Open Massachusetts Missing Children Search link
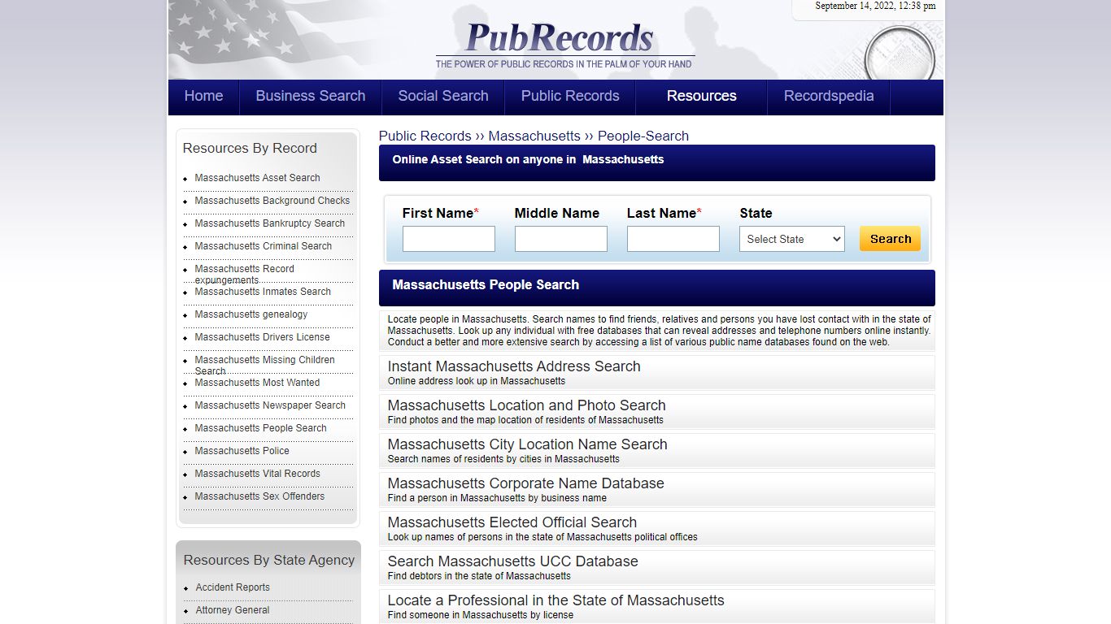Screen dimensions: 1111x624 (x=265, y=365)
